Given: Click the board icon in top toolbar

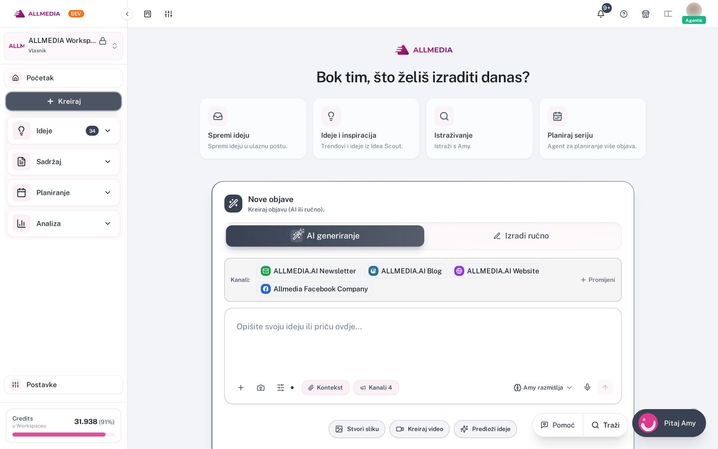Looking at the screenshot, I should click(148, 14).
